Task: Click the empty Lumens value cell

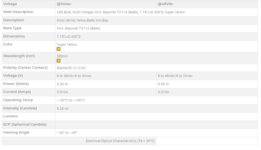Action: pos(156,116)
